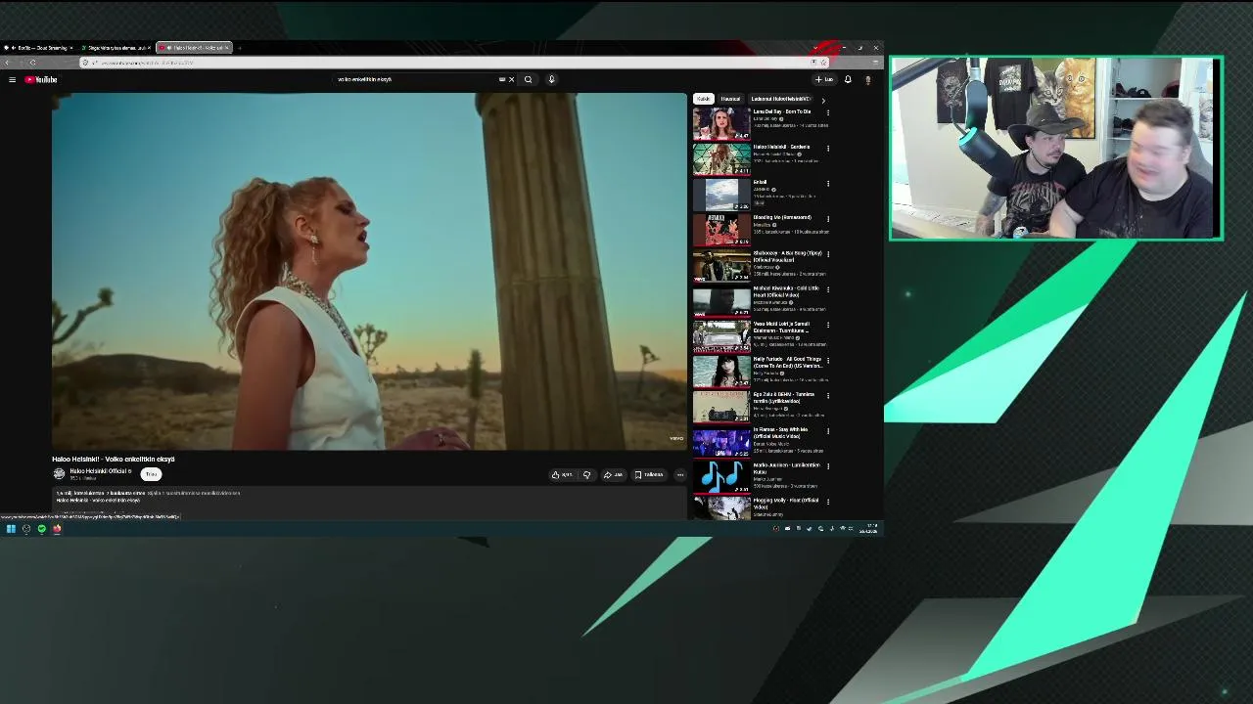Viewport: 1253px width, 704px height.
Task: Open Flogging Molly Float video title
Action: coord(786,504)
